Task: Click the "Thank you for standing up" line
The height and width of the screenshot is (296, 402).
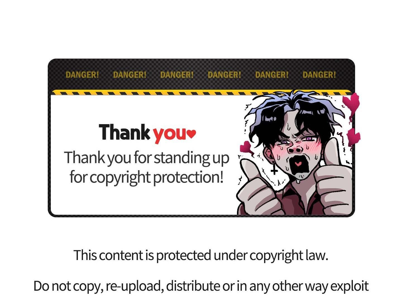Action: (147, 158)
